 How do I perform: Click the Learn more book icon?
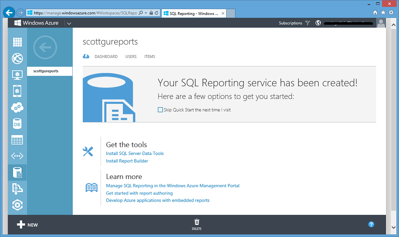pos(91,188)
